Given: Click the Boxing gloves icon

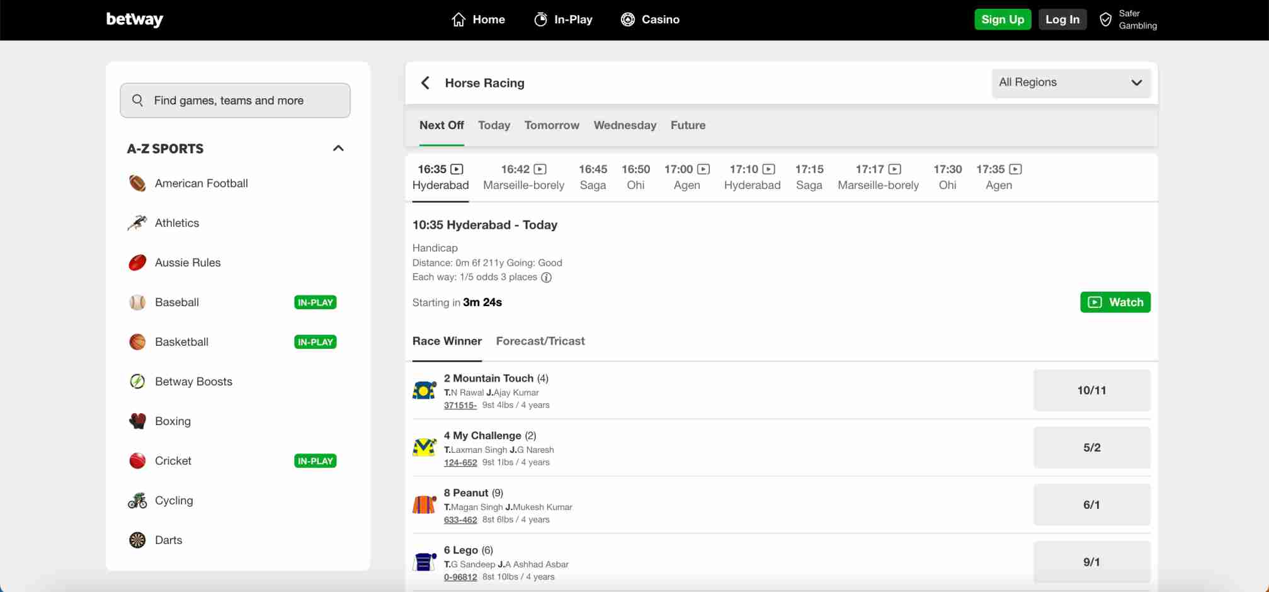Looking at the screenshot, I should pos(137,421).
